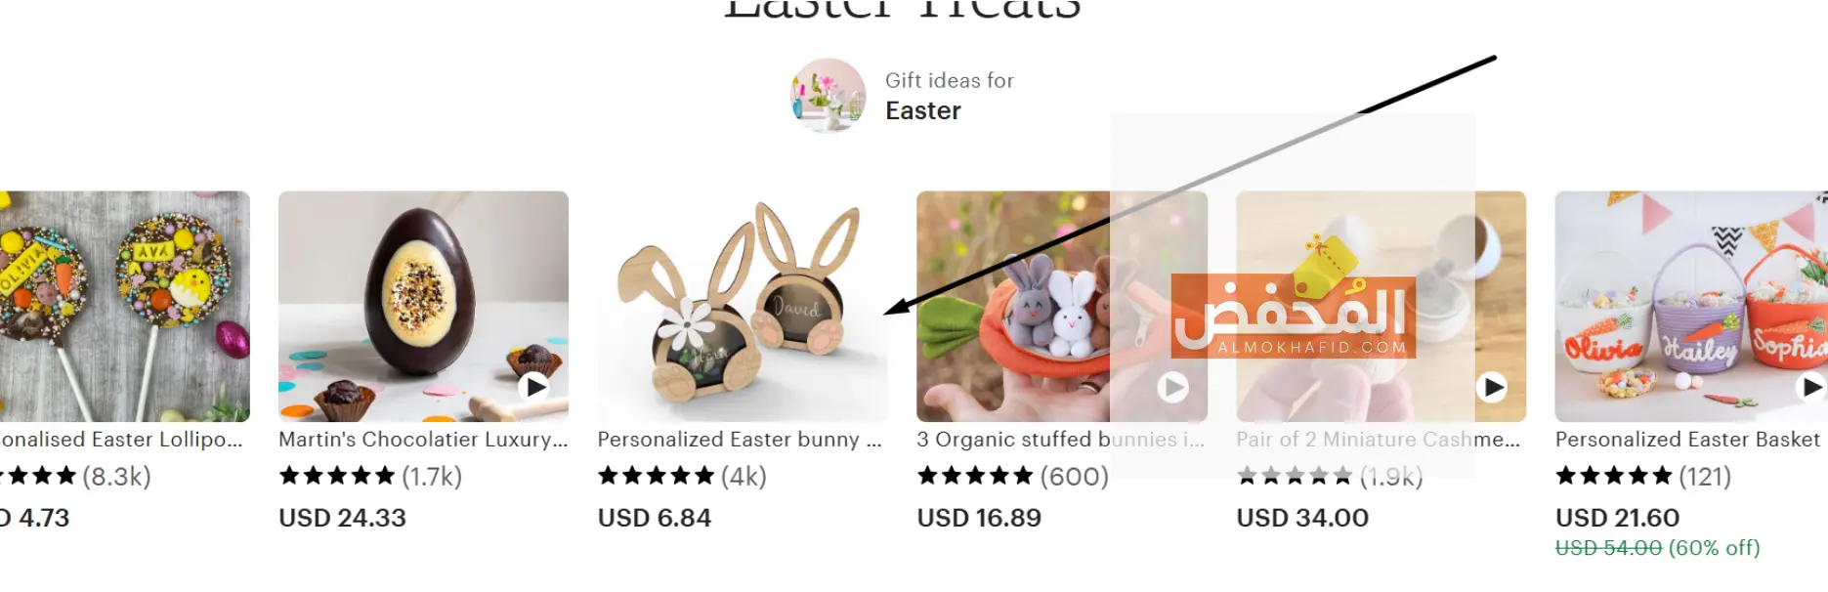Click the USD 21.60 sale price
Screen dimensions: 1828x592
point(1617,518)
